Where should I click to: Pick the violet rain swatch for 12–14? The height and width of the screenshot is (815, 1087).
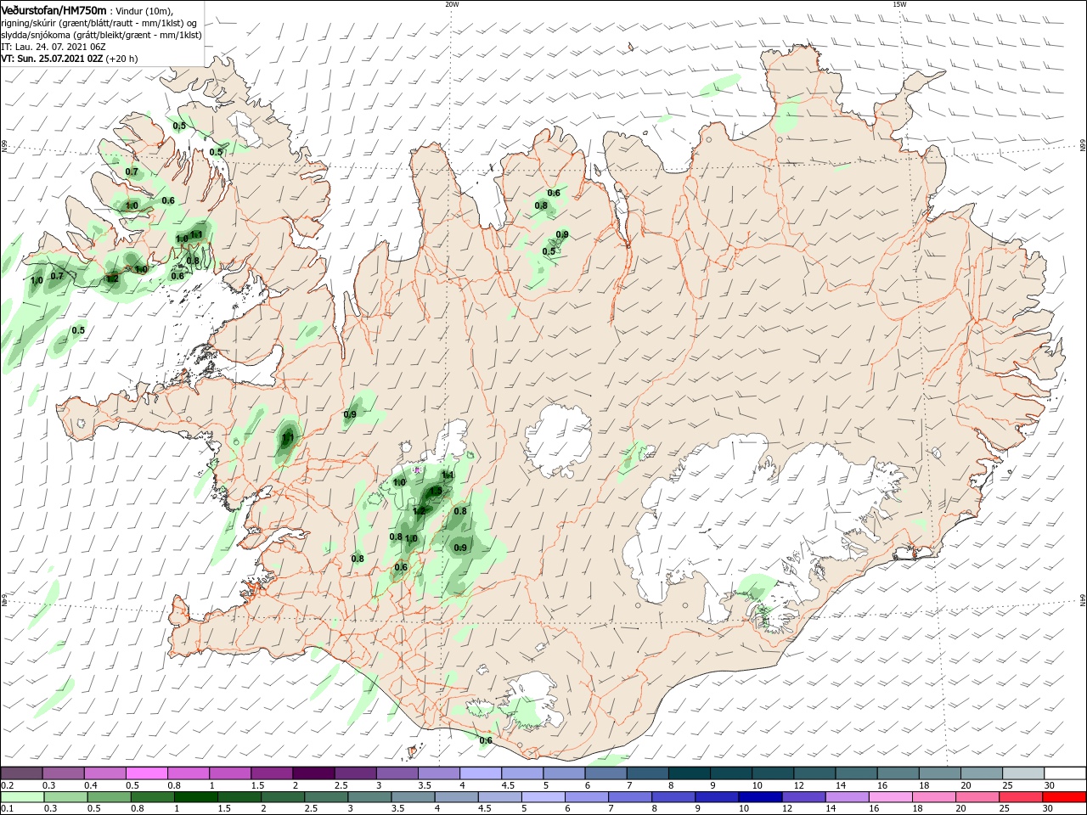pyautogui.click(x=804, y=797)
